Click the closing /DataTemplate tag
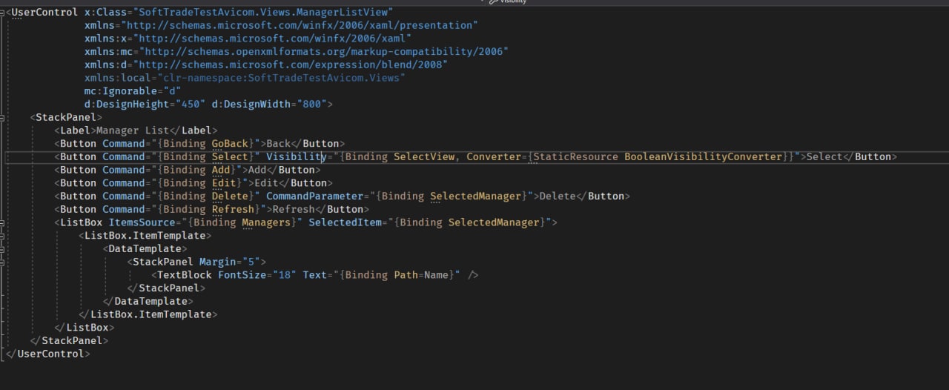Screen dimensions: 949x390 148,301
